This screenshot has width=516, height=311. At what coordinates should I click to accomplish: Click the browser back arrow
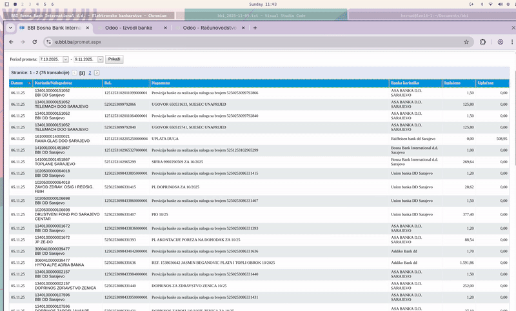(x=10, y=42)
